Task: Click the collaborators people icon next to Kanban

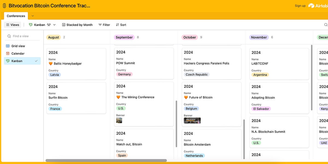Action: coord(49,25)
